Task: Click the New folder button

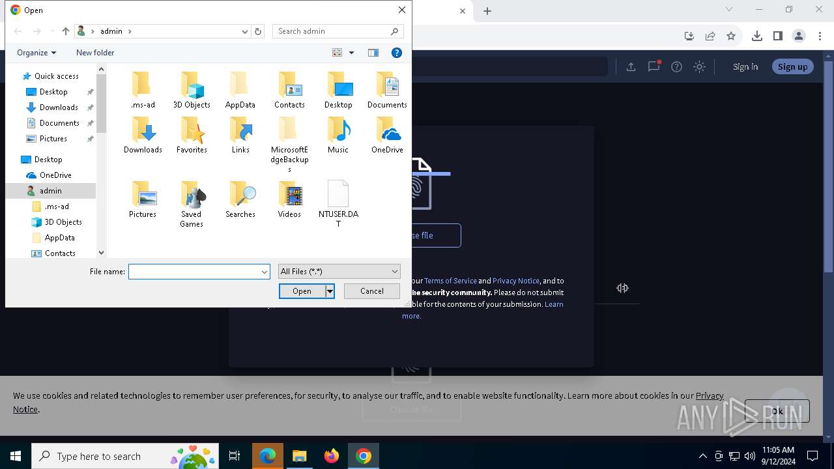Action: (x=95, y=53)
